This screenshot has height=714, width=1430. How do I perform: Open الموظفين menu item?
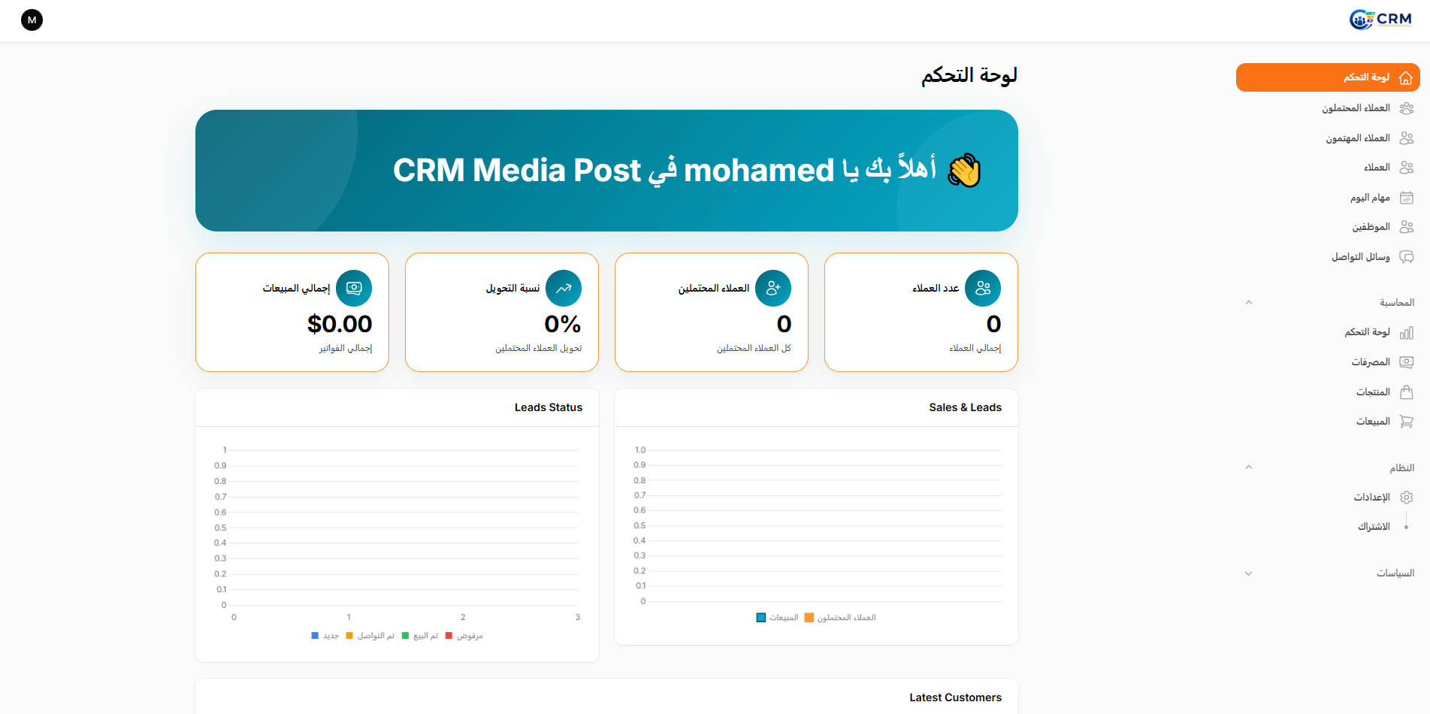coord(1328,227)
